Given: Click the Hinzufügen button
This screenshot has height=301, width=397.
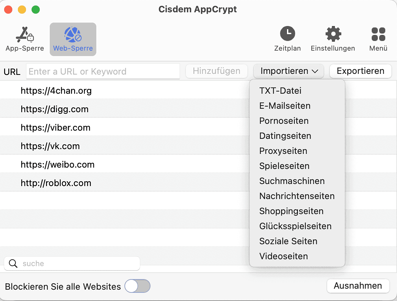Looking at the screenshot, I should click(216, 71).
